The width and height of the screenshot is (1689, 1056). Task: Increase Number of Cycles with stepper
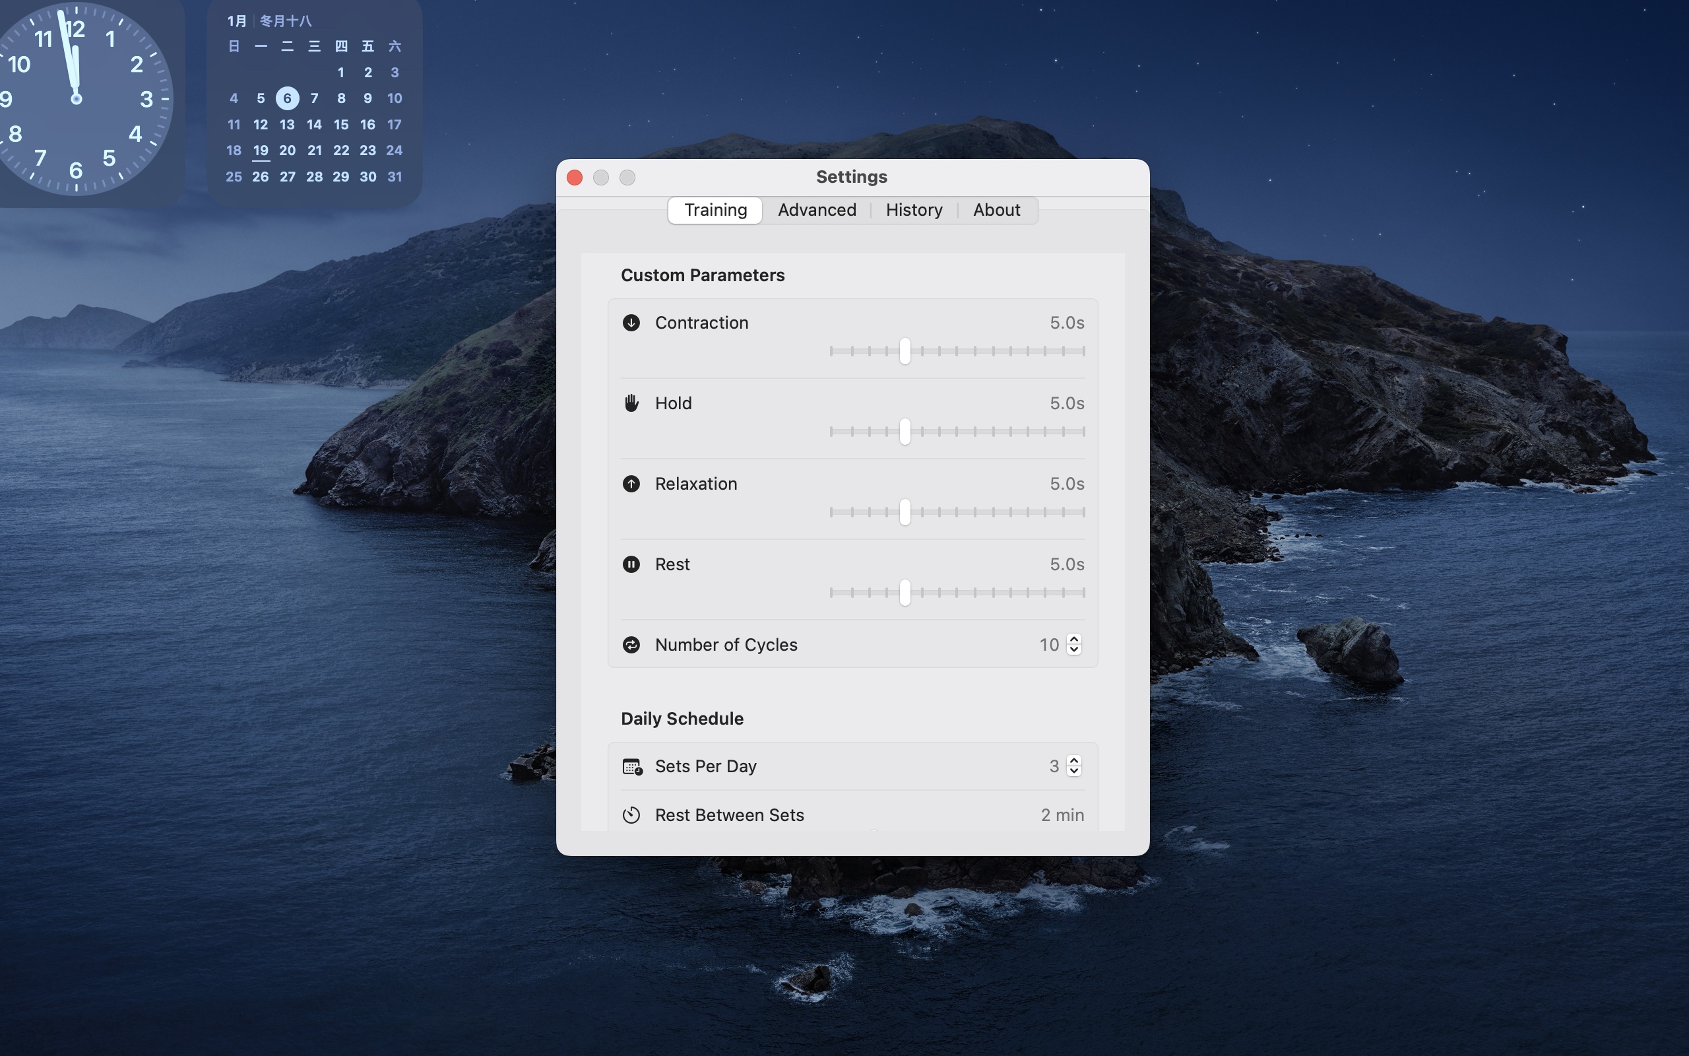tap(1074, 639)
